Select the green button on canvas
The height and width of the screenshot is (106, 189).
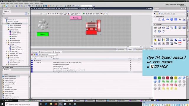tap(43, 34)
